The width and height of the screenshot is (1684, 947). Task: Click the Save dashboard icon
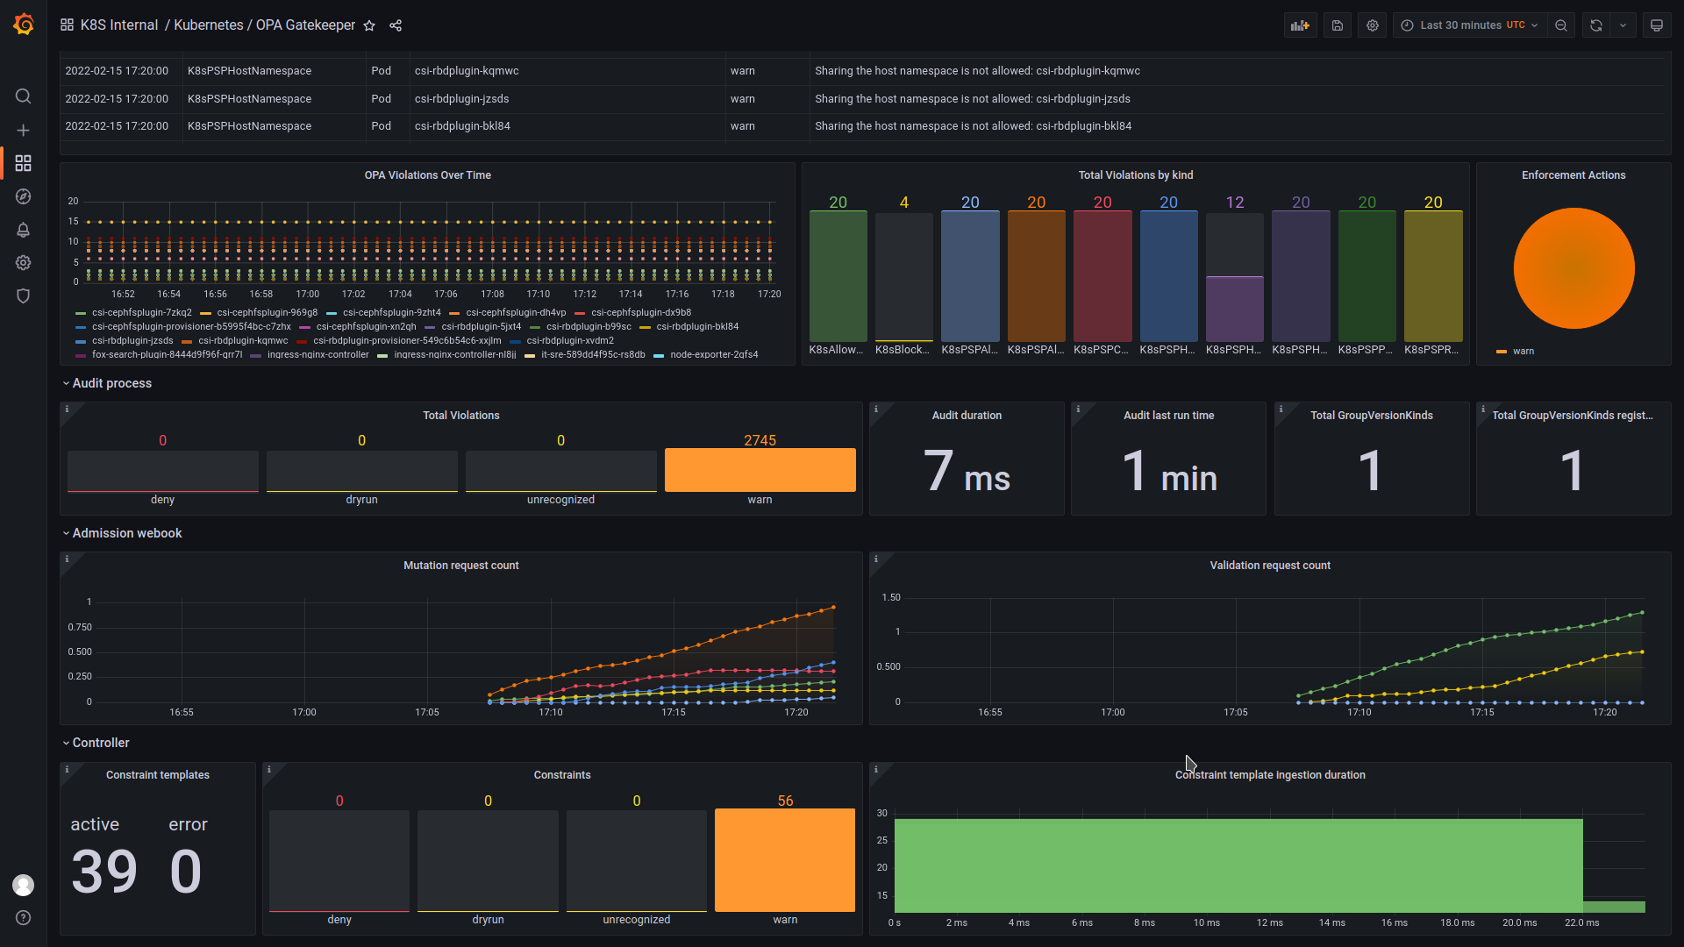click(x=1338, y=25)
